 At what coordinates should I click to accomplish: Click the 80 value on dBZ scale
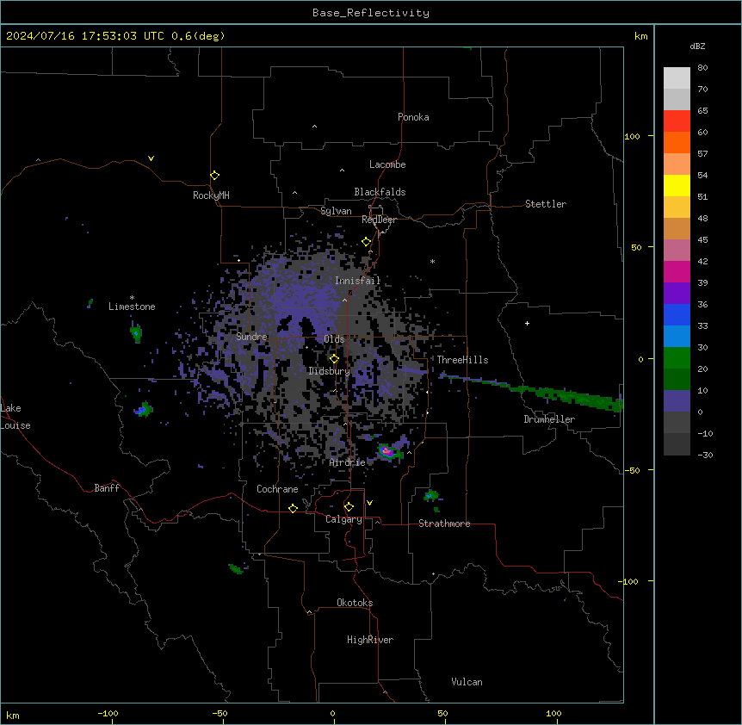click(x=702, y=67)
